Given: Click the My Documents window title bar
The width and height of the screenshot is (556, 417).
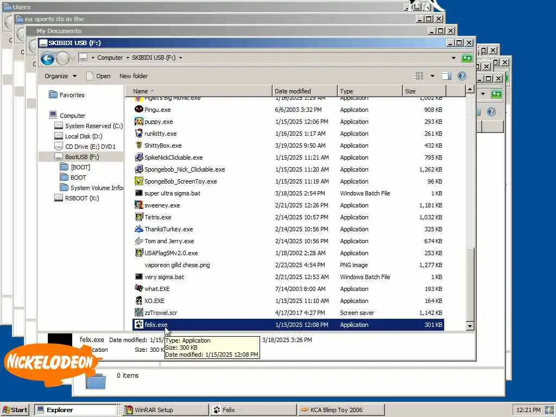Looking at the screenshot, I should (227, 31).
